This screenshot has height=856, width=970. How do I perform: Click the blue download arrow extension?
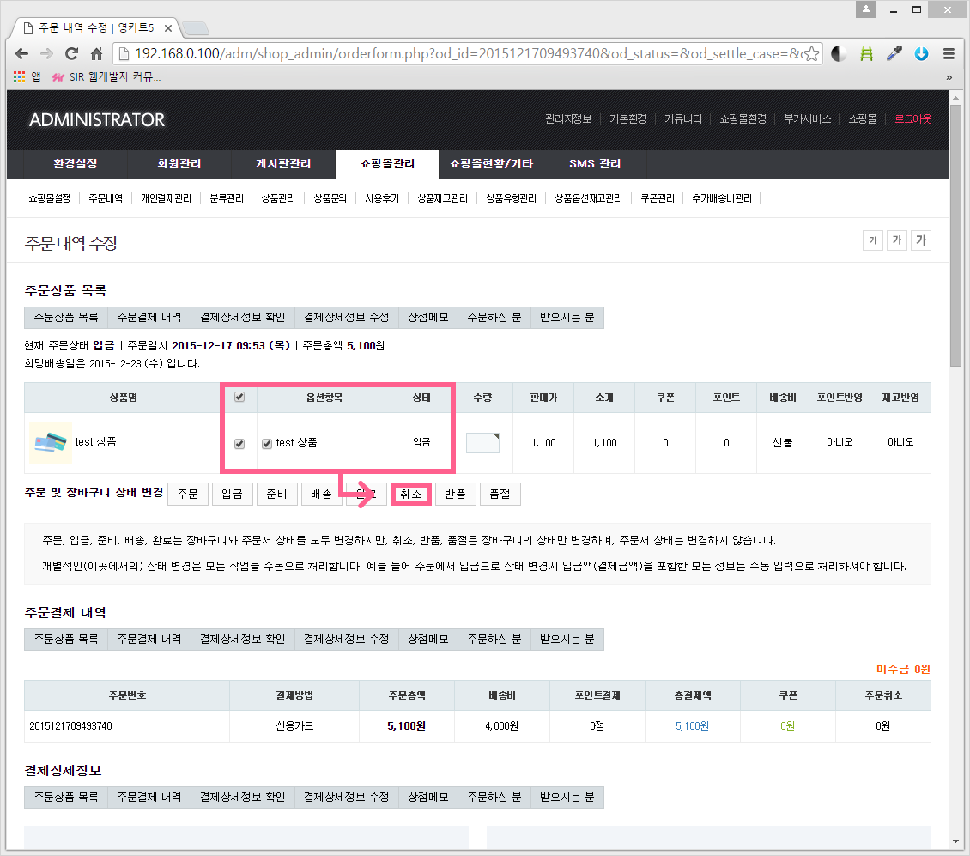point(921,54)
